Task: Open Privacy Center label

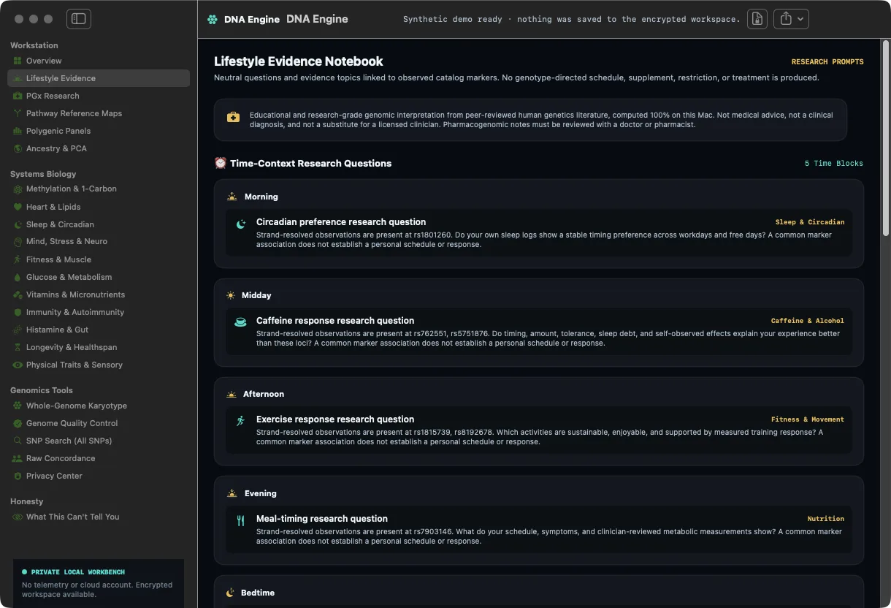Action: point(54,476)
